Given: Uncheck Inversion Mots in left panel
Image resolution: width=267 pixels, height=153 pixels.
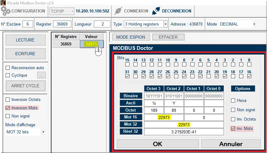Looking at the screenshot, I should pos(8,108).
